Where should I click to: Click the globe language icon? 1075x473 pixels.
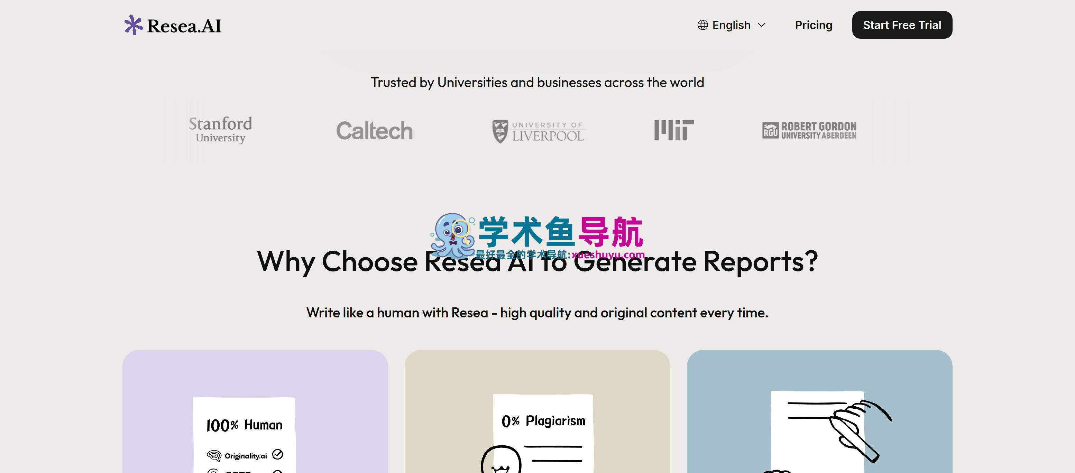click(702, 25)
